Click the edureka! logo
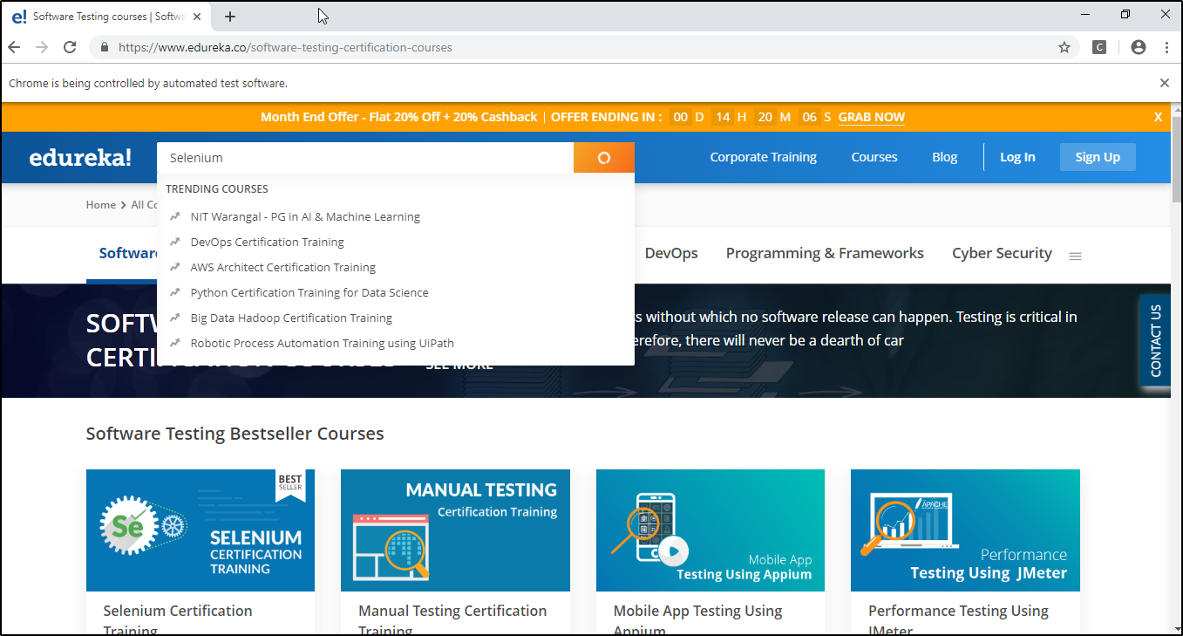Viewport: 1183px width, 636px height. point(80,158)
